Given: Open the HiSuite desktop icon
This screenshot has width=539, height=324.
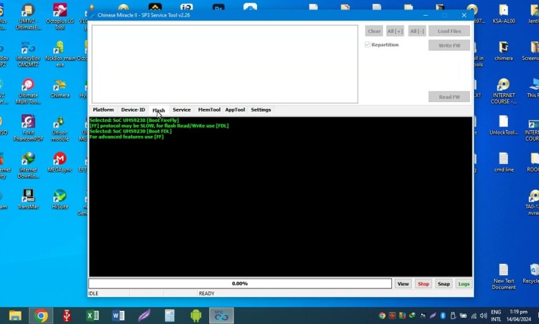Looking at the screenshot, I should point(60,196).
